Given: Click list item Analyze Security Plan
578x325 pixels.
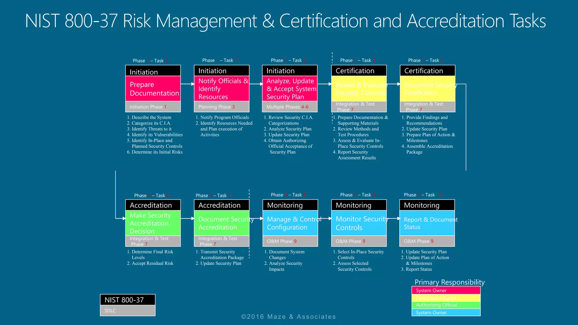Looking at the screenshot, I should coord(288,129).
